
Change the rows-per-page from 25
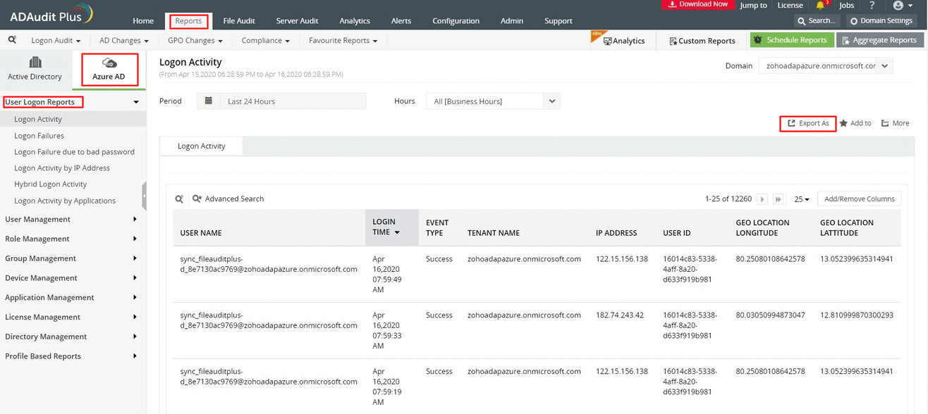click(801, 199)
